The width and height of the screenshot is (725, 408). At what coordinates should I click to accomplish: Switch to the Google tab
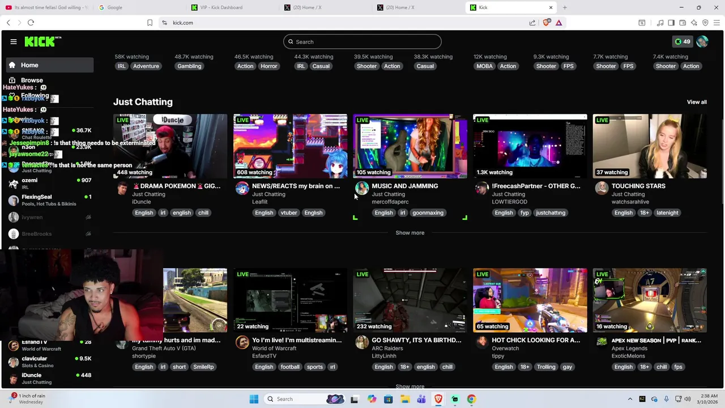[x=139, y=7]
